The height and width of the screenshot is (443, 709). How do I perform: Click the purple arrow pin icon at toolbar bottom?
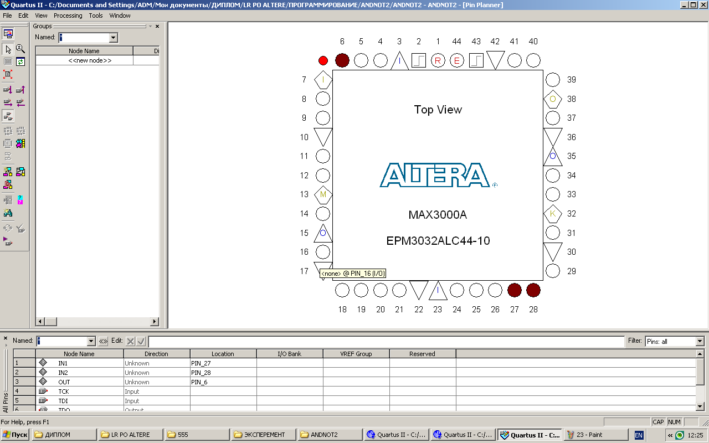(x=8, y=241)
